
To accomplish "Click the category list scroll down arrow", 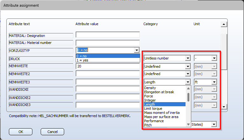I will point(188,124).
